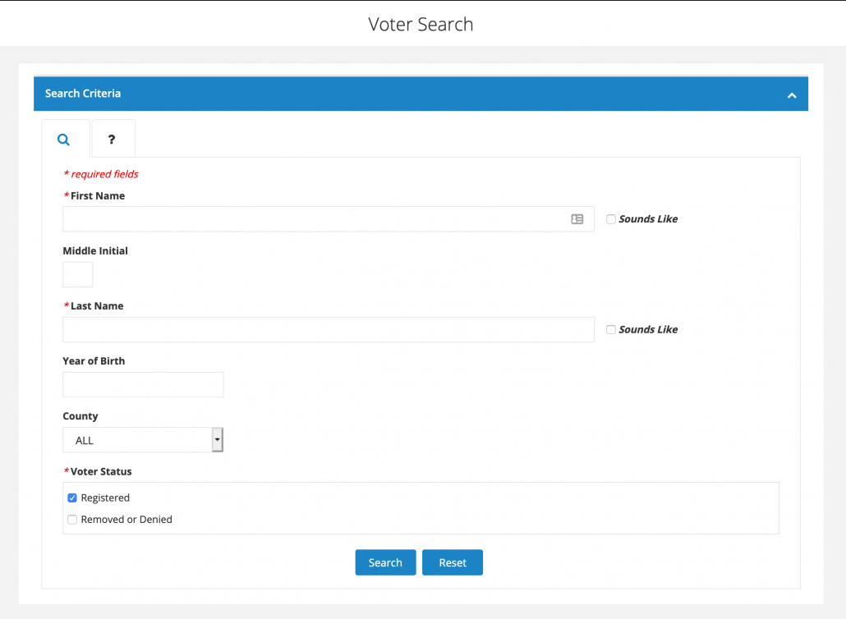Click the Year of Birth label

coord(94,360)
